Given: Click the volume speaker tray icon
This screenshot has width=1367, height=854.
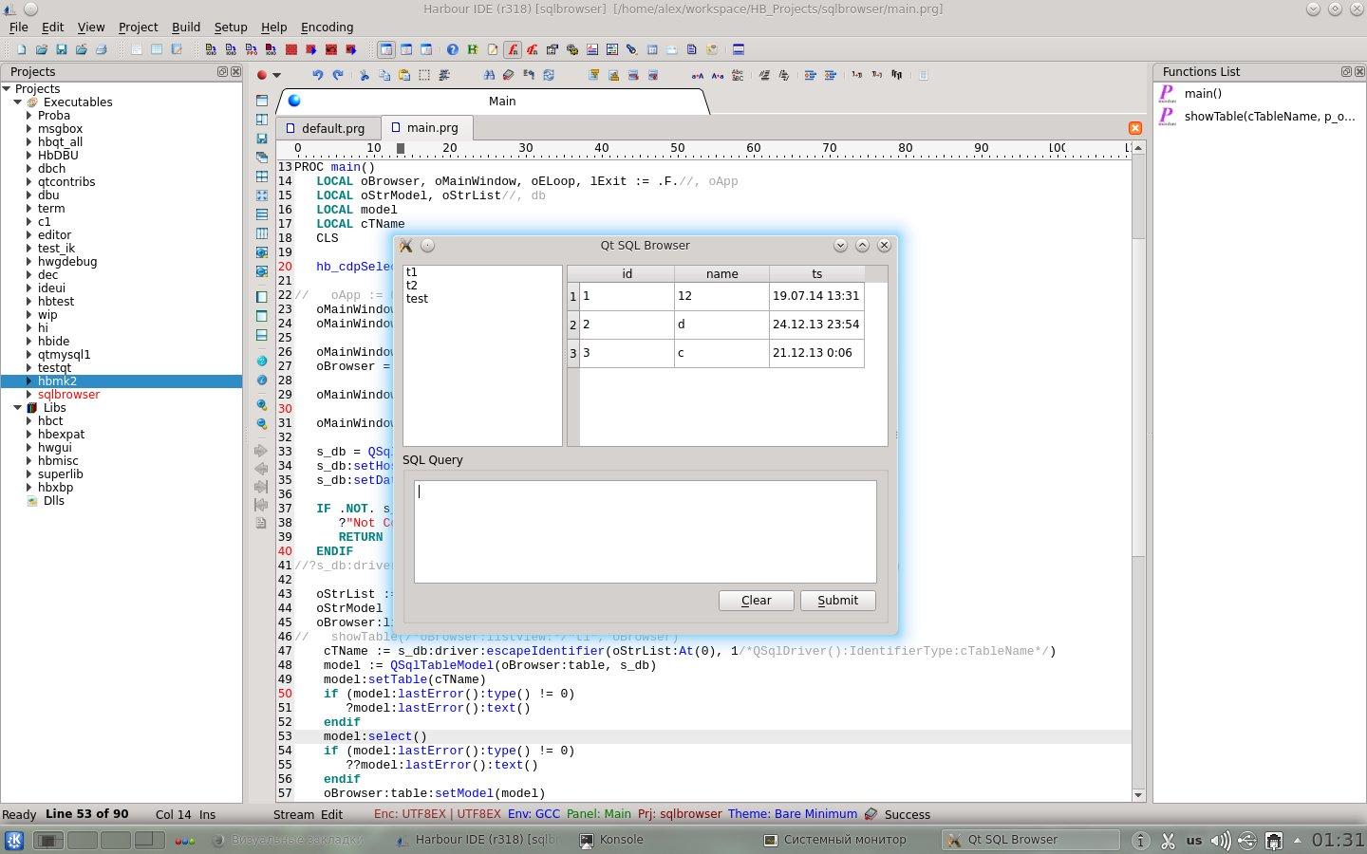Looking at the screenshot, I should 1221,840.
